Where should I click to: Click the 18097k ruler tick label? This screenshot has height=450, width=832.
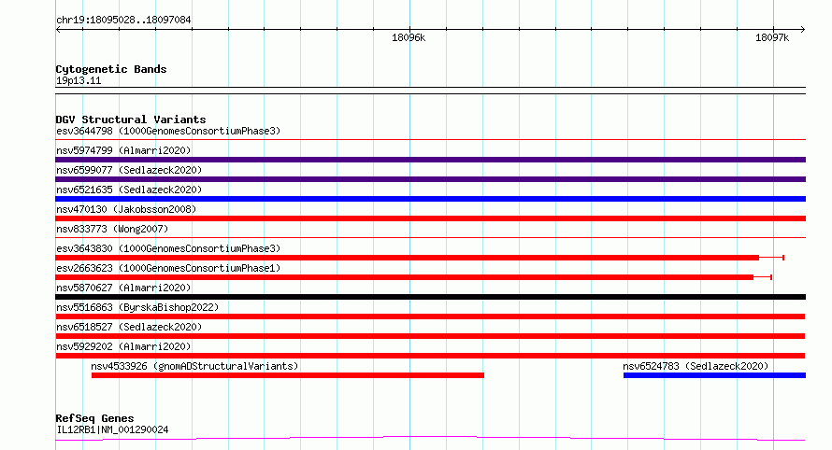point(772,37)
